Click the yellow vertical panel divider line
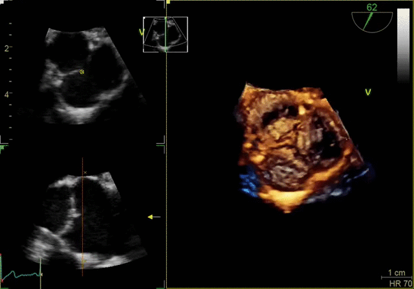 [x=167, y=162]
